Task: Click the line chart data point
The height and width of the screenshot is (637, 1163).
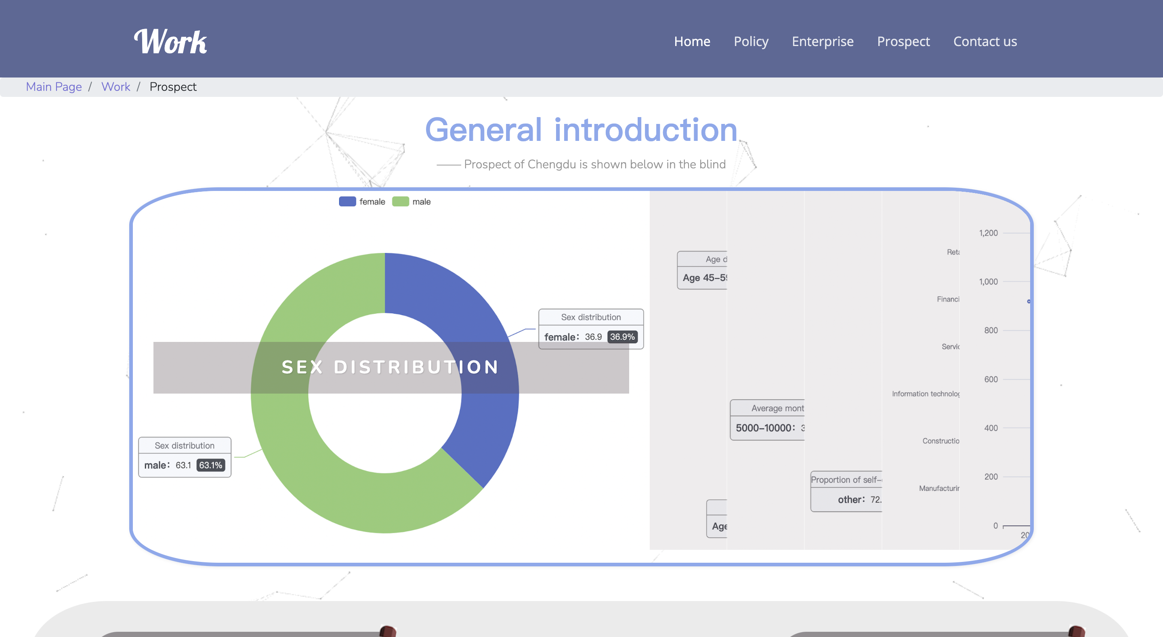Action: [x=1029, y=301]
